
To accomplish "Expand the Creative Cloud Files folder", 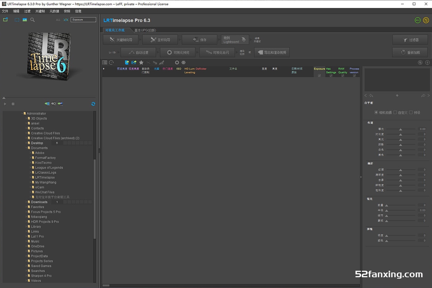I will tap(26, 133).
